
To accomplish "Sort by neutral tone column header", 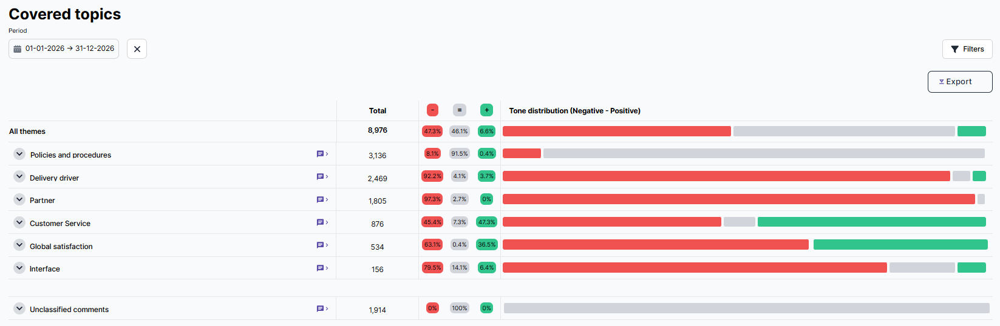I will (x=460, y=110).
